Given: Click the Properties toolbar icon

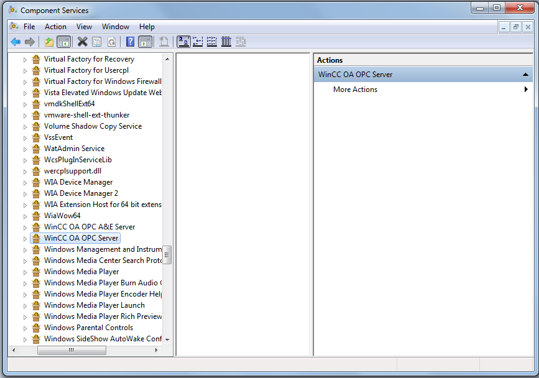Looking at the screenshot, I should coord(97,42).
